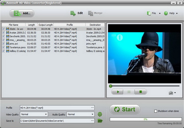Uncheck the Avatar.2009 file checkbox
184x128 pixels.
4,33
